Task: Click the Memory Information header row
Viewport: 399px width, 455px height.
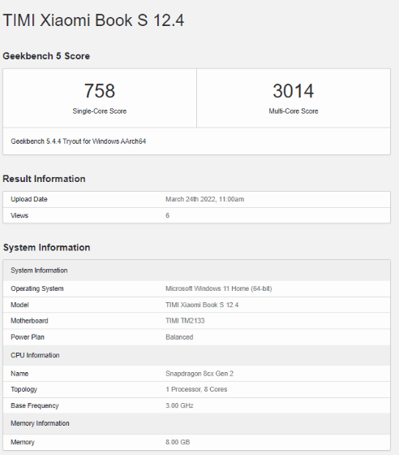Action: coord(196,423)
